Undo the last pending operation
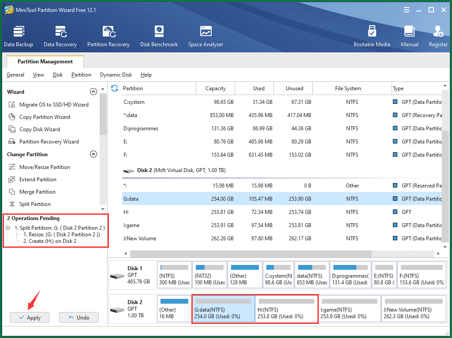The height and width of the screenshot is (338, 452). [78, 318]
